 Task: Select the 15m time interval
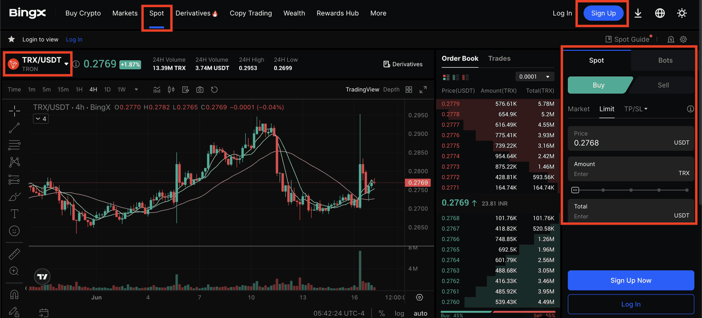(x=63, y=89)
